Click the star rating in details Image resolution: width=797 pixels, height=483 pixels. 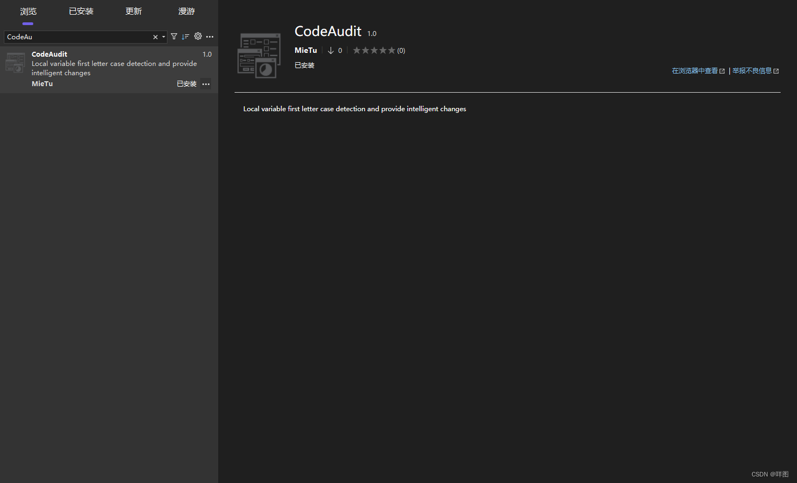tap(374, 50)
